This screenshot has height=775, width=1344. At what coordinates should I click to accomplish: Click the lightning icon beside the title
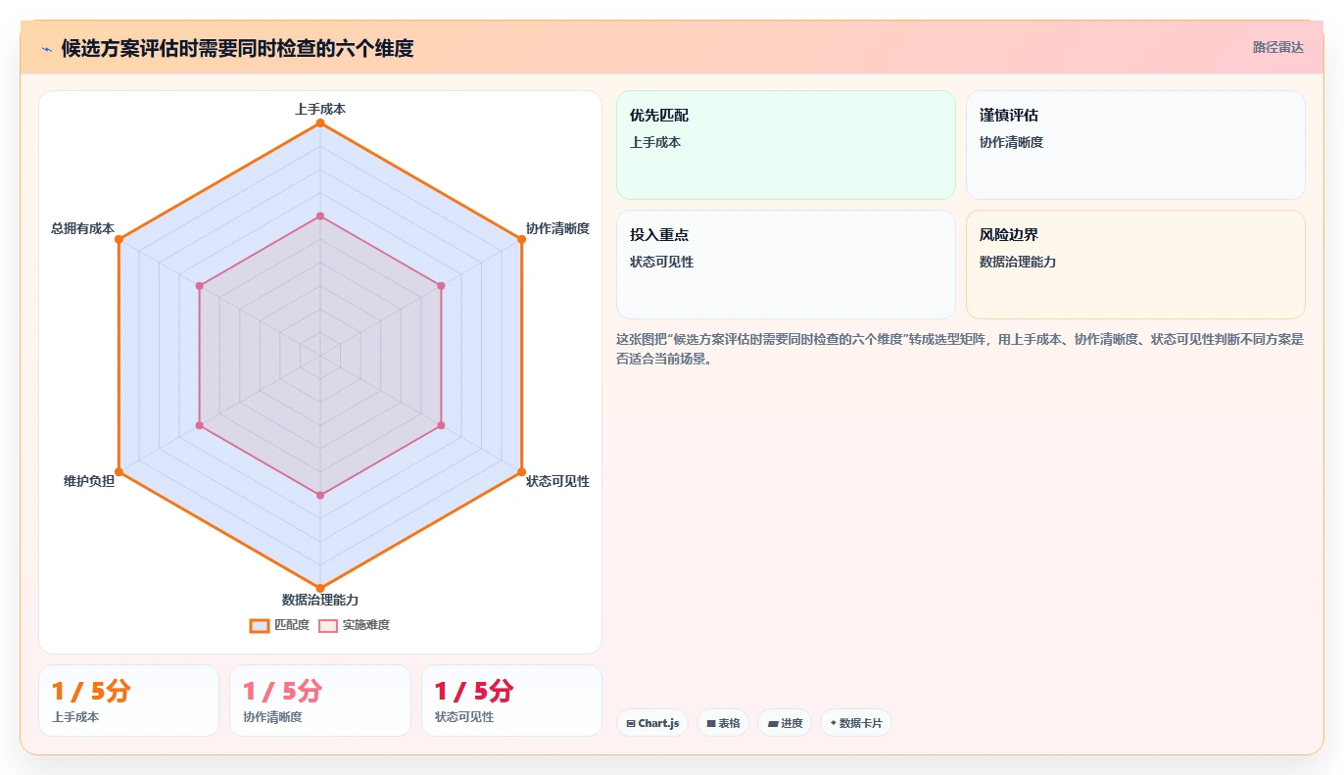[46, 48]
